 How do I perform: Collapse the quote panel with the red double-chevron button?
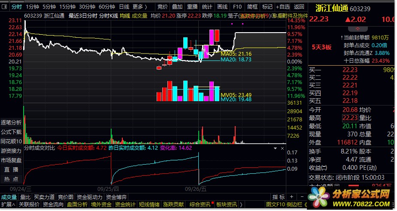pyautogui.click(x=358, y=29)
